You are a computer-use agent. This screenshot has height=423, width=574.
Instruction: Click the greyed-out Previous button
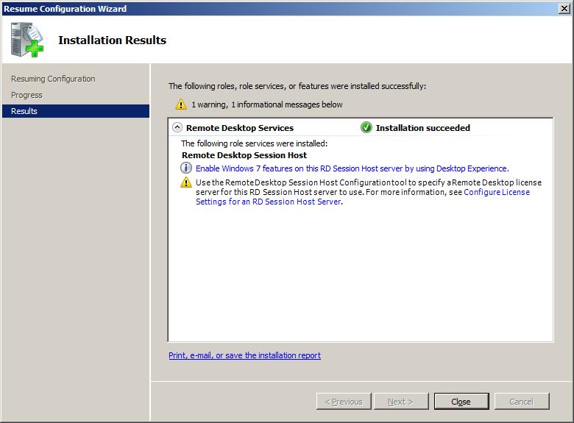[343, 402]
